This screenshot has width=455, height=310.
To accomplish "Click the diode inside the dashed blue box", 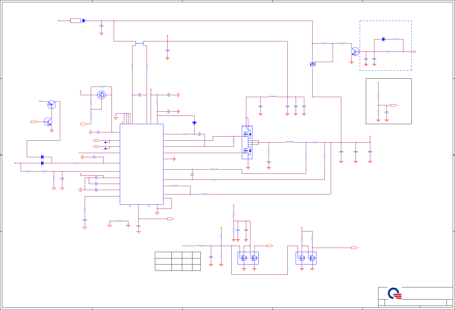I will click(x=383, y=39).
